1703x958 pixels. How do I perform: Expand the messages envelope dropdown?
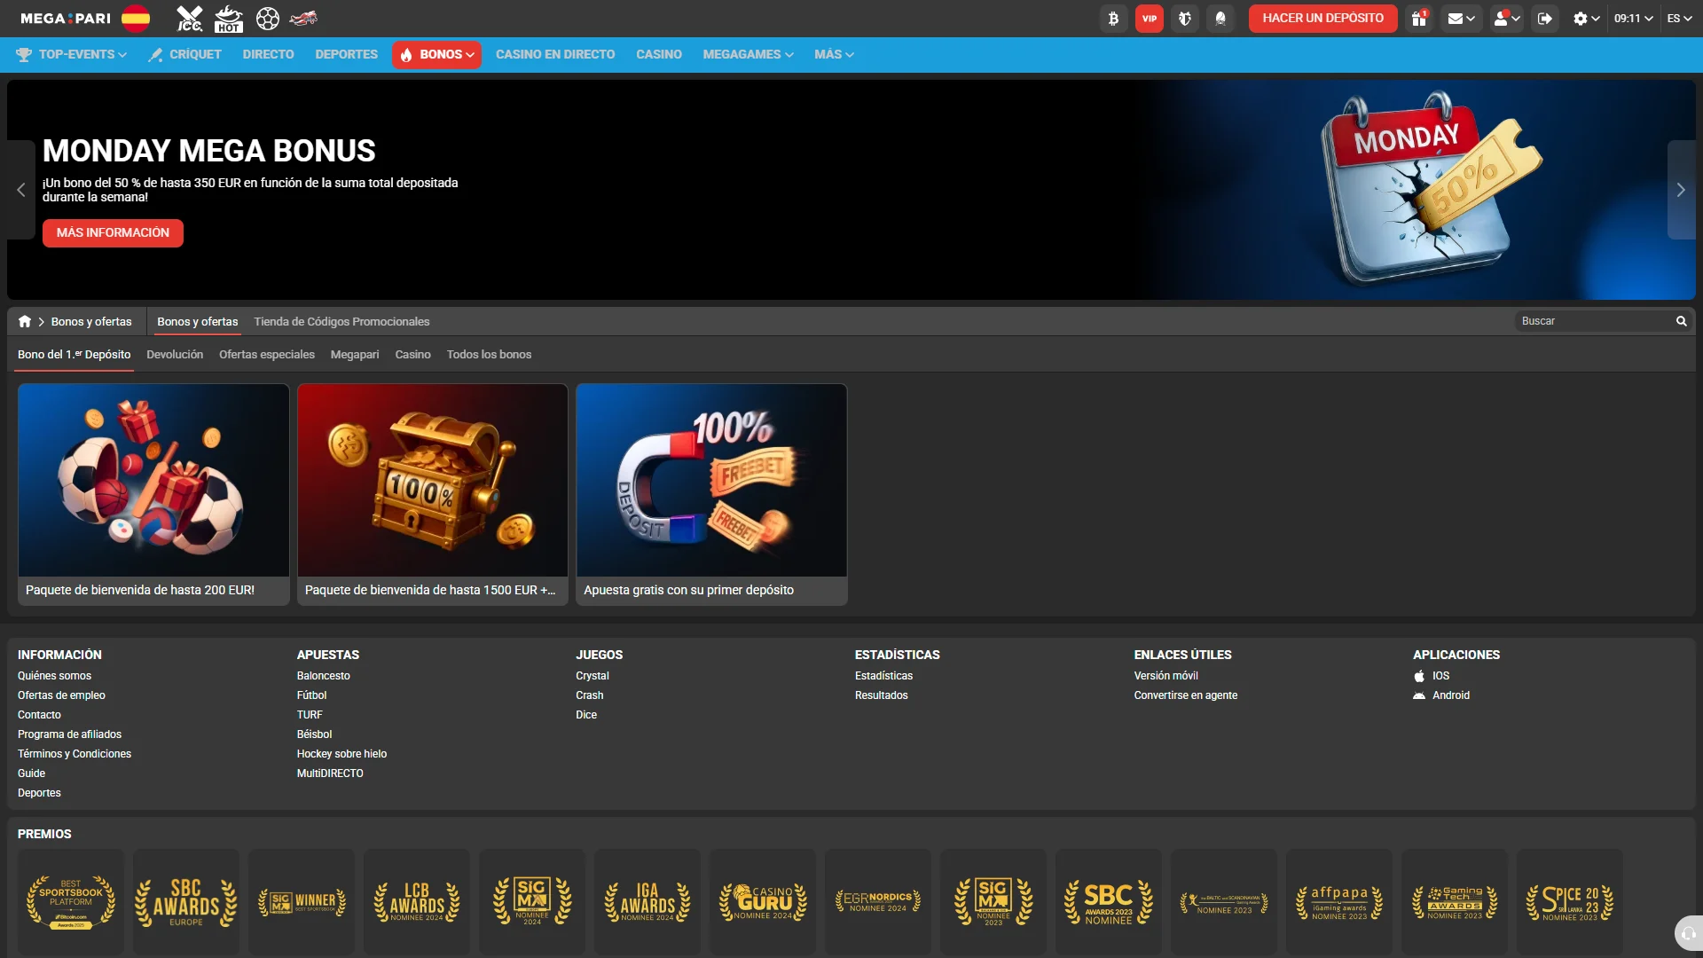point(1461,19)
